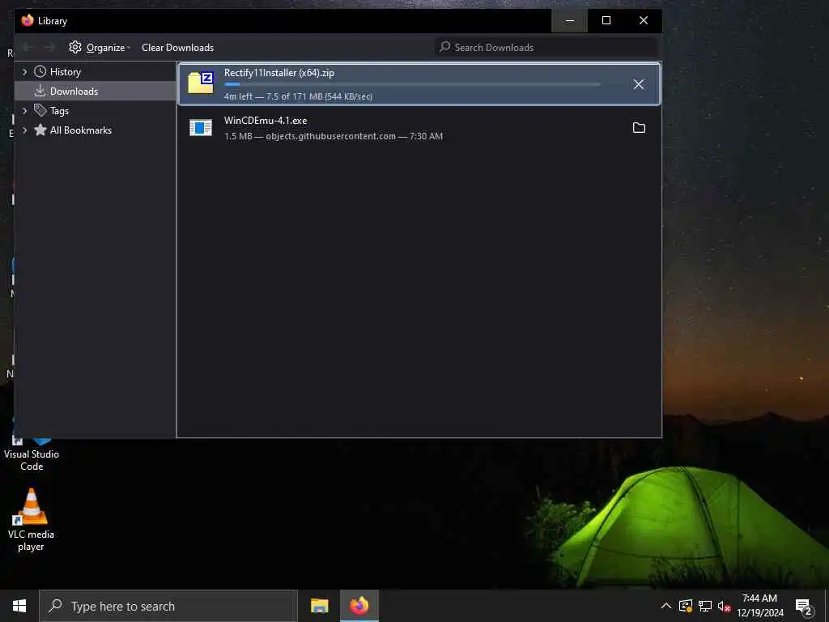829x622 pixels.
Task: Close the Library window
Action: tap(644, 20)
